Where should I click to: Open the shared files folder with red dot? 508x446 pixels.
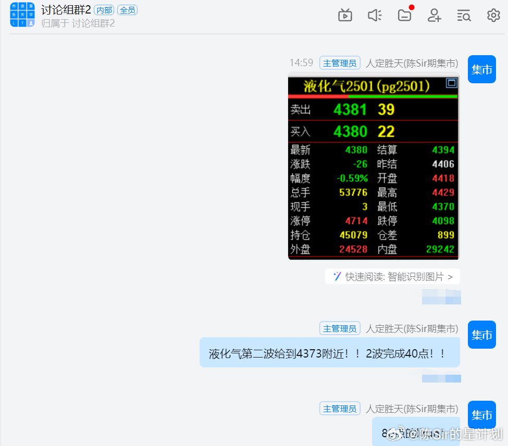pos(404,15)
